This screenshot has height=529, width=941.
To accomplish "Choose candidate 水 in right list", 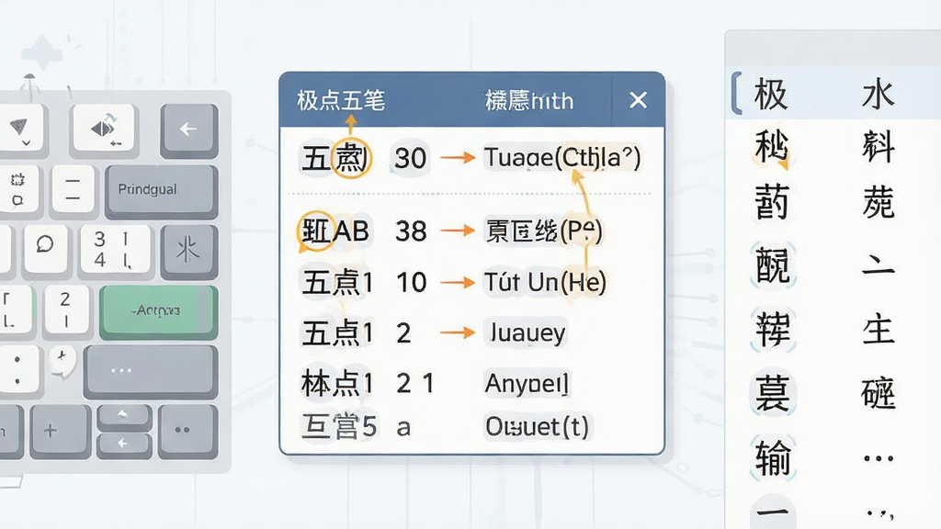I will pos(879,95).
